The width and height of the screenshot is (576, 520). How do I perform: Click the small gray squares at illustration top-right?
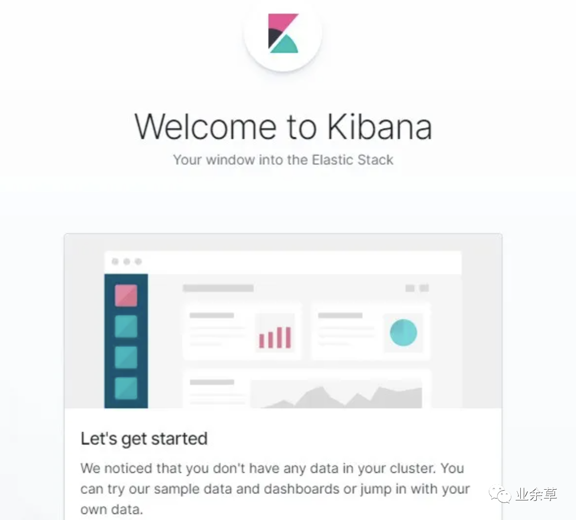[x=417, y=288]
